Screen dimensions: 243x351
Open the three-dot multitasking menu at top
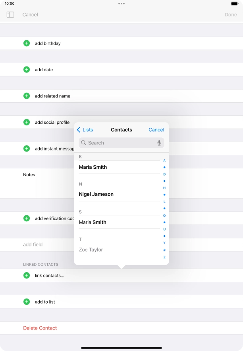121,4
